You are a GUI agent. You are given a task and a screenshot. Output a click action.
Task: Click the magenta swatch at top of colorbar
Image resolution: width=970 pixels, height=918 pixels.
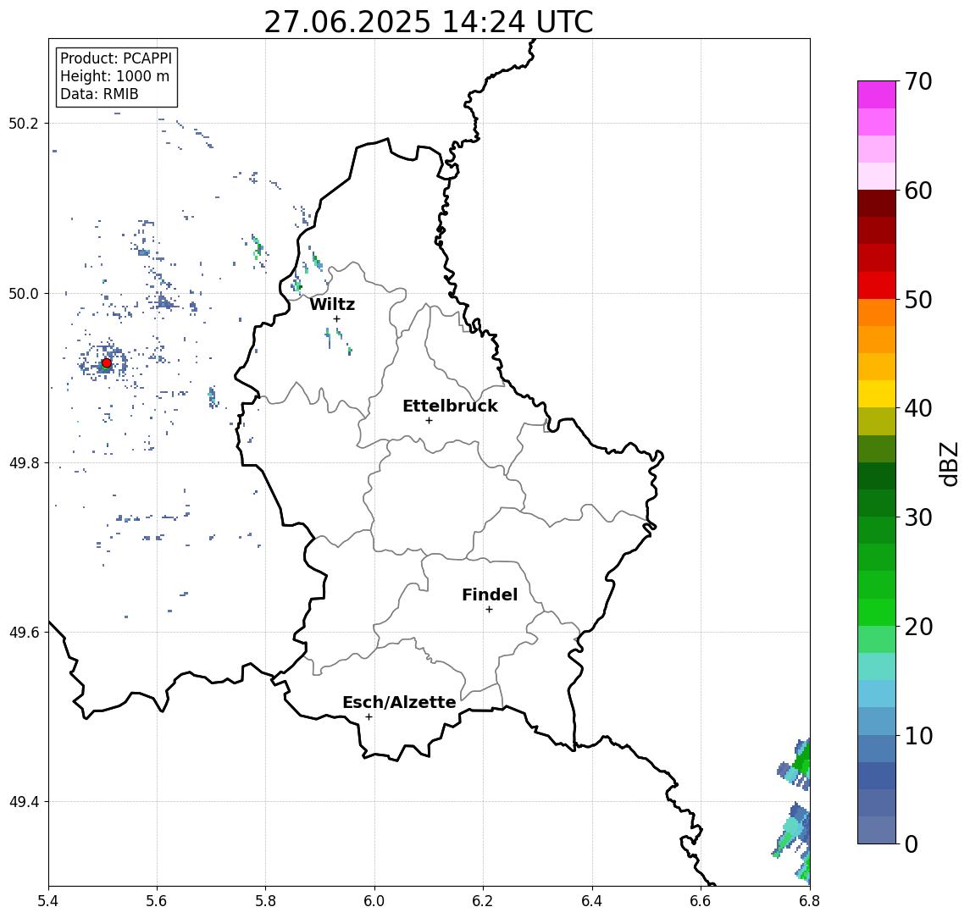coord(877,95)
